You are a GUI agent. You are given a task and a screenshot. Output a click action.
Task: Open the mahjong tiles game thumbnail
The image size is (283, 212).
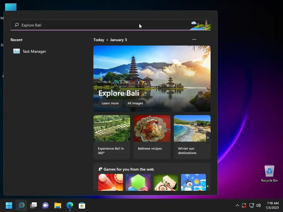tap(166, 182)
